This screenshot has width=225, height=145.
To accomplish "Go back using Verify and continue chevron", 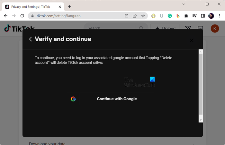I will click(x=31, y=39).
